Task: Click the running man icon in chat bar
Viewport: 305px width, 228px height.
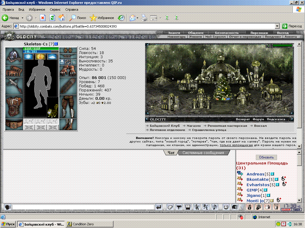Action: pyautogui.click(x=197, y=207)
